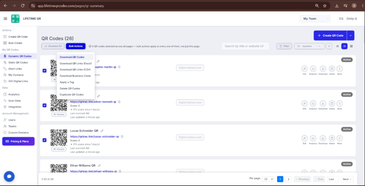Copy the oliver-bennett-qr link icon
Image resolution: width=365 pixels, height=186 pixels.
(x=119, y=102)
